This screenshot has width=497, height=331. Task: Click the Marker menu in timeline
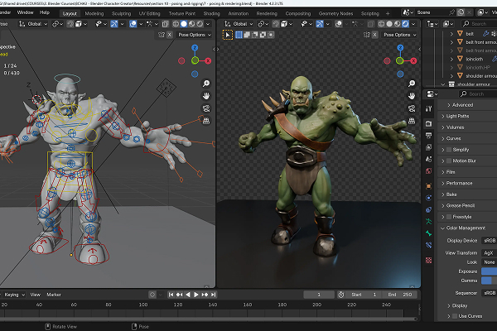point(54,295)
